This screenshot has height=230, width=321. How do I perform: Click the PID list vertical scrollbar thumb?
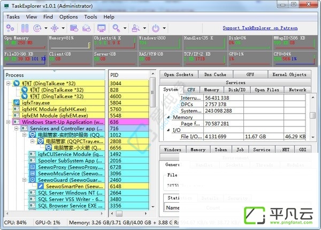click(x=152, y=92)
